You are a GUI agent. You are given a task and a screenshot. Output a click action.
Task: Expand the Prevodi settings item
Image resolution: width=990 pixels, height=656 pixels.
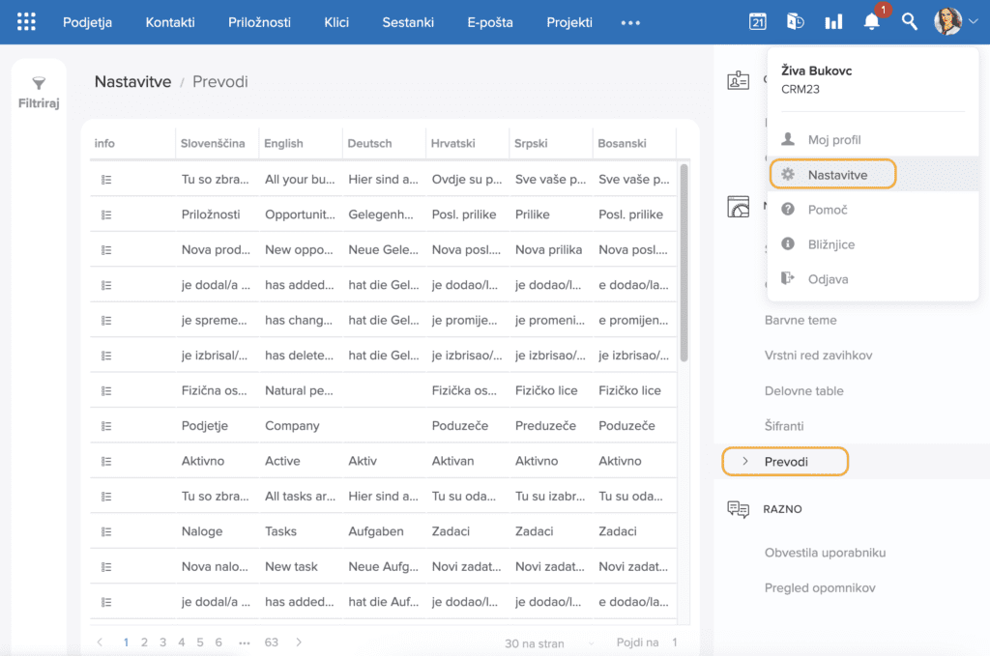coord(785,462)
